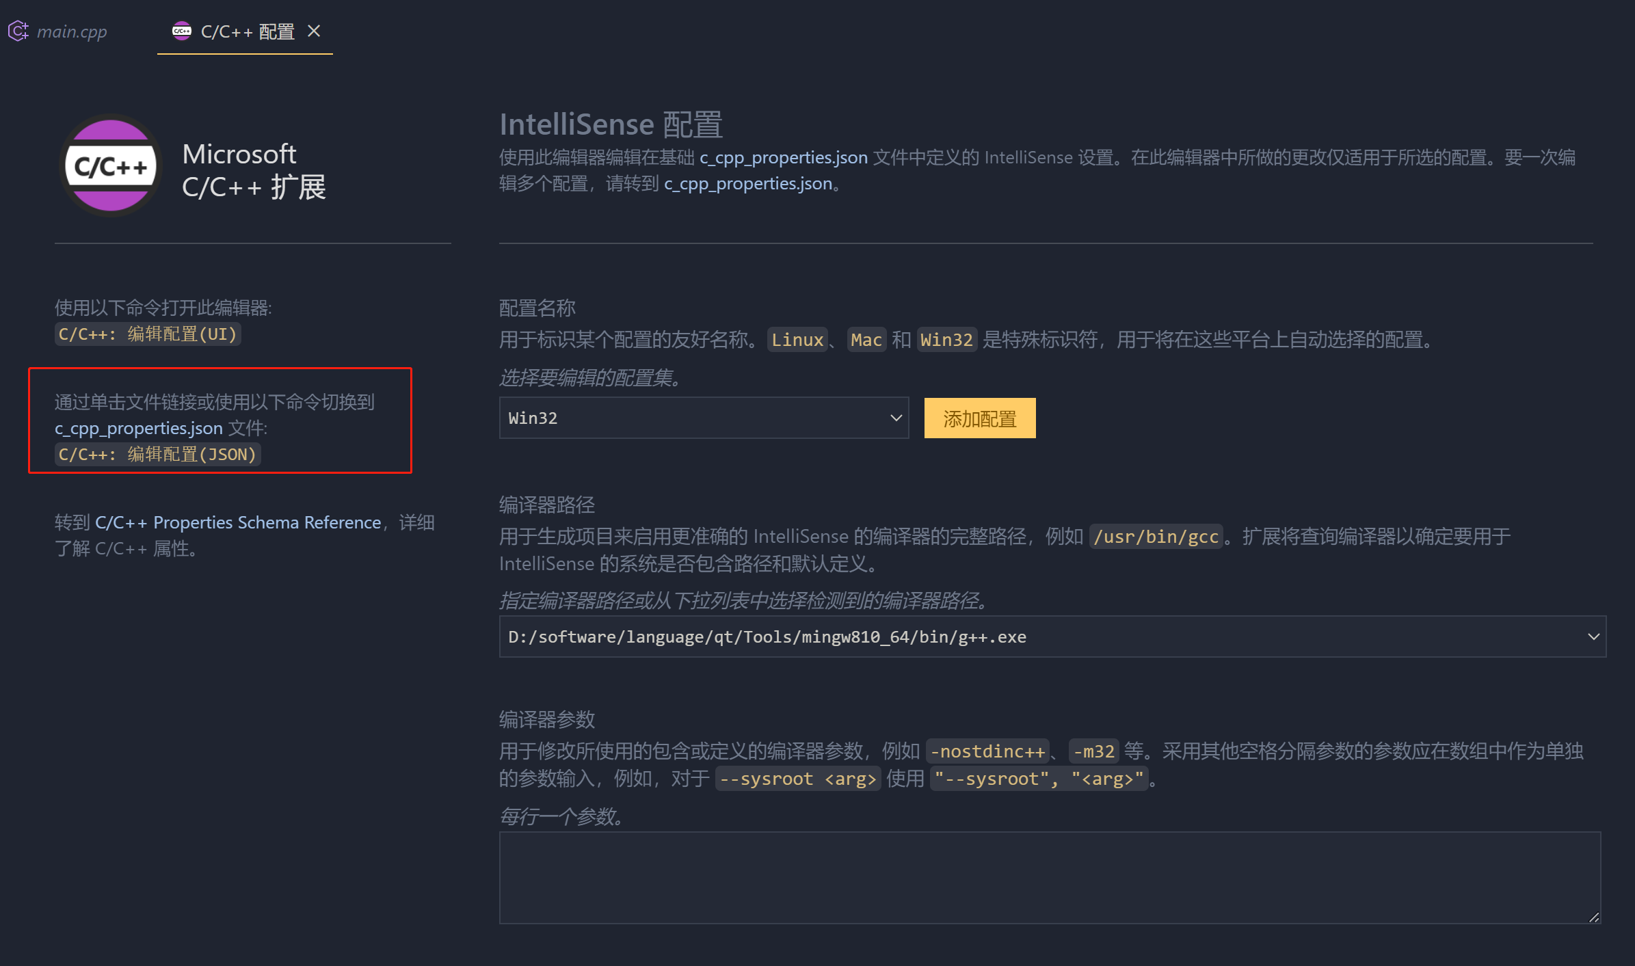Follow the 请转到 c_cpp_properties.json link
This screenshot has width=1635, height=966.
tap(748, 183)
